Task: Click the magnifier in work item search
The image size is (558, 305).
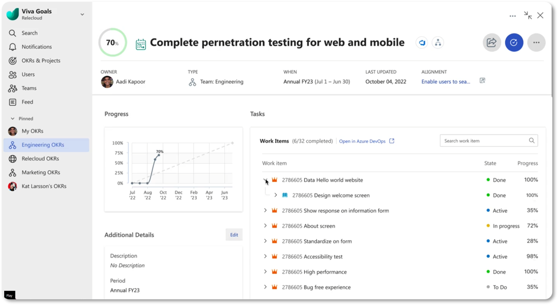Action: [x=531, y=141]
